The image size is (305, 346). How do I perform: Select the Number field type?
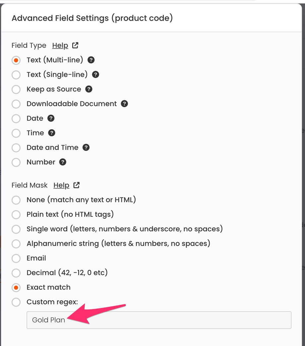[x=16, y=163]
